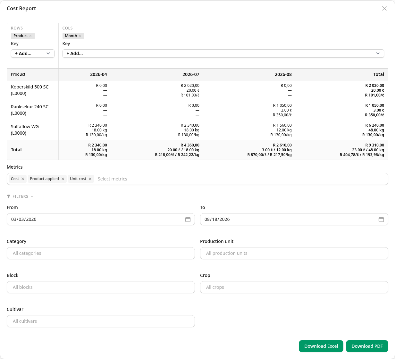Remove the Unit cost metric tag

click(x=90, y=179)
